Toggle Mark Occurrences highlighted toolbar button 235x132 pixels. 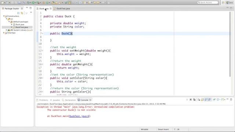[x=70, y=3]
